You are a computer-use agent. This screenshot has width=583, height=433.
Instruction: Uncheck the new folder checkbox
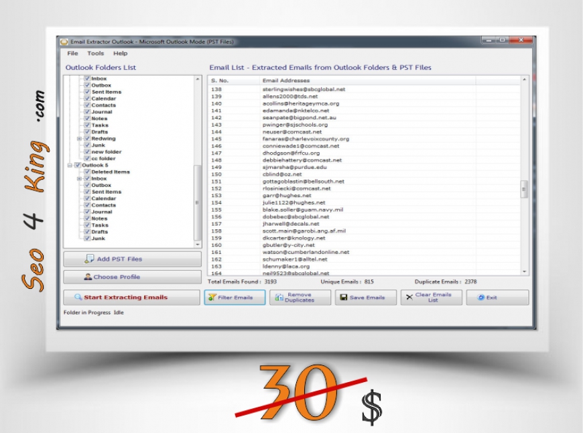87,151
